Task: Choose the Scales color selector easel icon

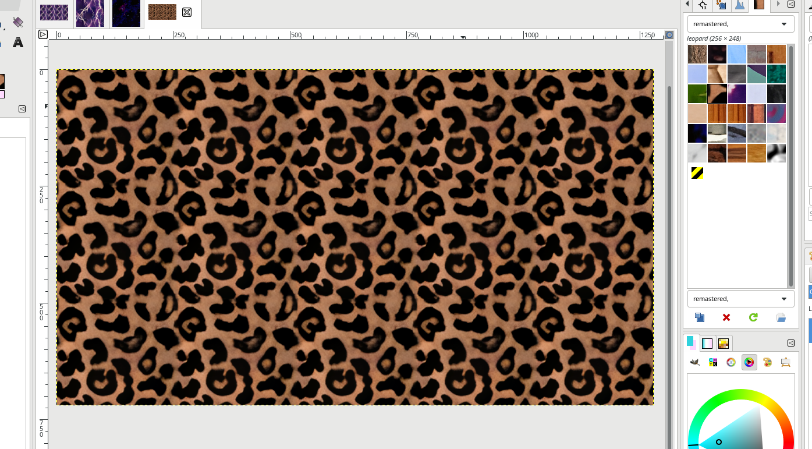Action: [x=785, y=363]
